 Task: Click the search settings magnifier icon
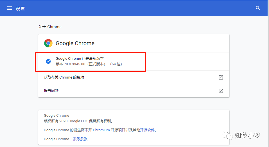(258, 8)
